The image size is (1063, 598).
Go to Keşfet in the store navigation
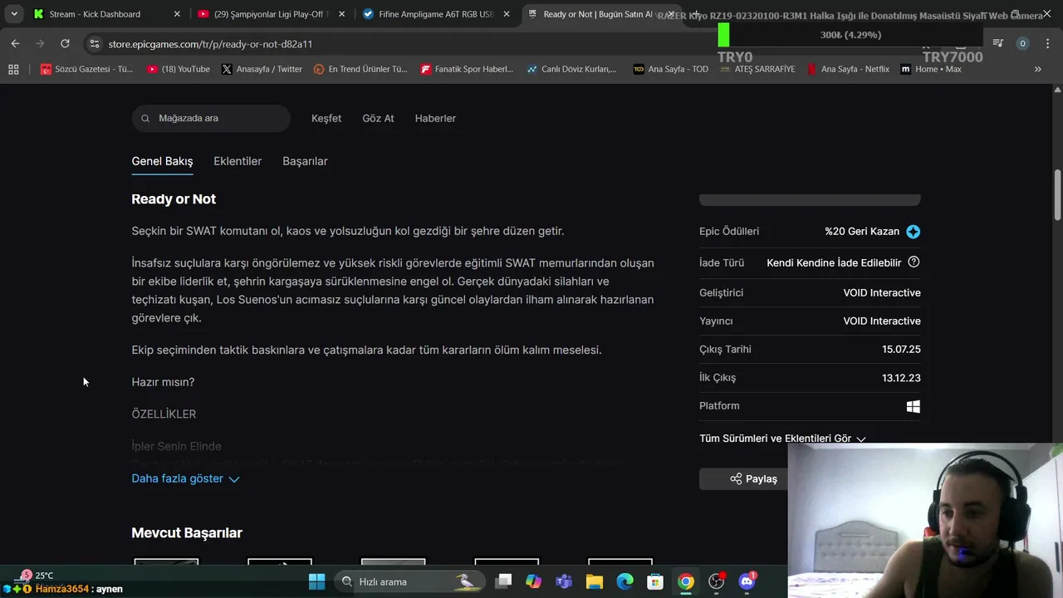326,119
